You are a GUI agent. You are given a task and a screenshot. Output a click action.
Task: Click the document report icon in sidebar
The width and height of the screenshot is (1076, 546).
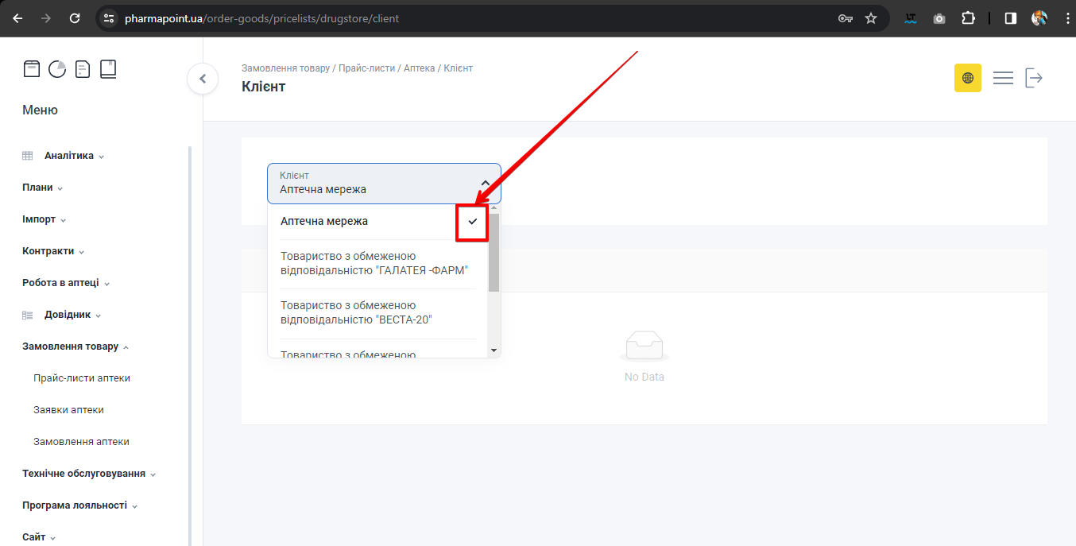83,69
